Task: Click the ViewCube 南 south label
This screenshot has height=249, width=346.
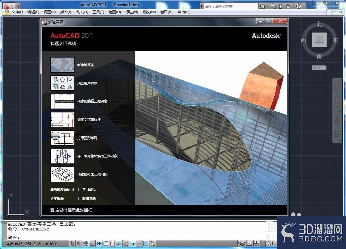Action: (x=319, y=56)
